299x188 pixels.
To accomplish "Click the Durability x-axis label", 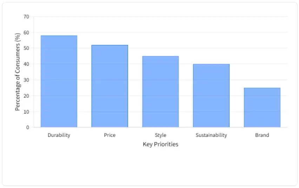I will (x=59, y=135).
